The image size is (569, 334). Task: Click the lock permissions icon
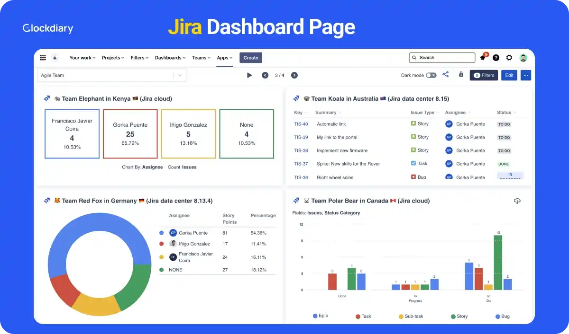pyautogui.click(x=461, y=75)
